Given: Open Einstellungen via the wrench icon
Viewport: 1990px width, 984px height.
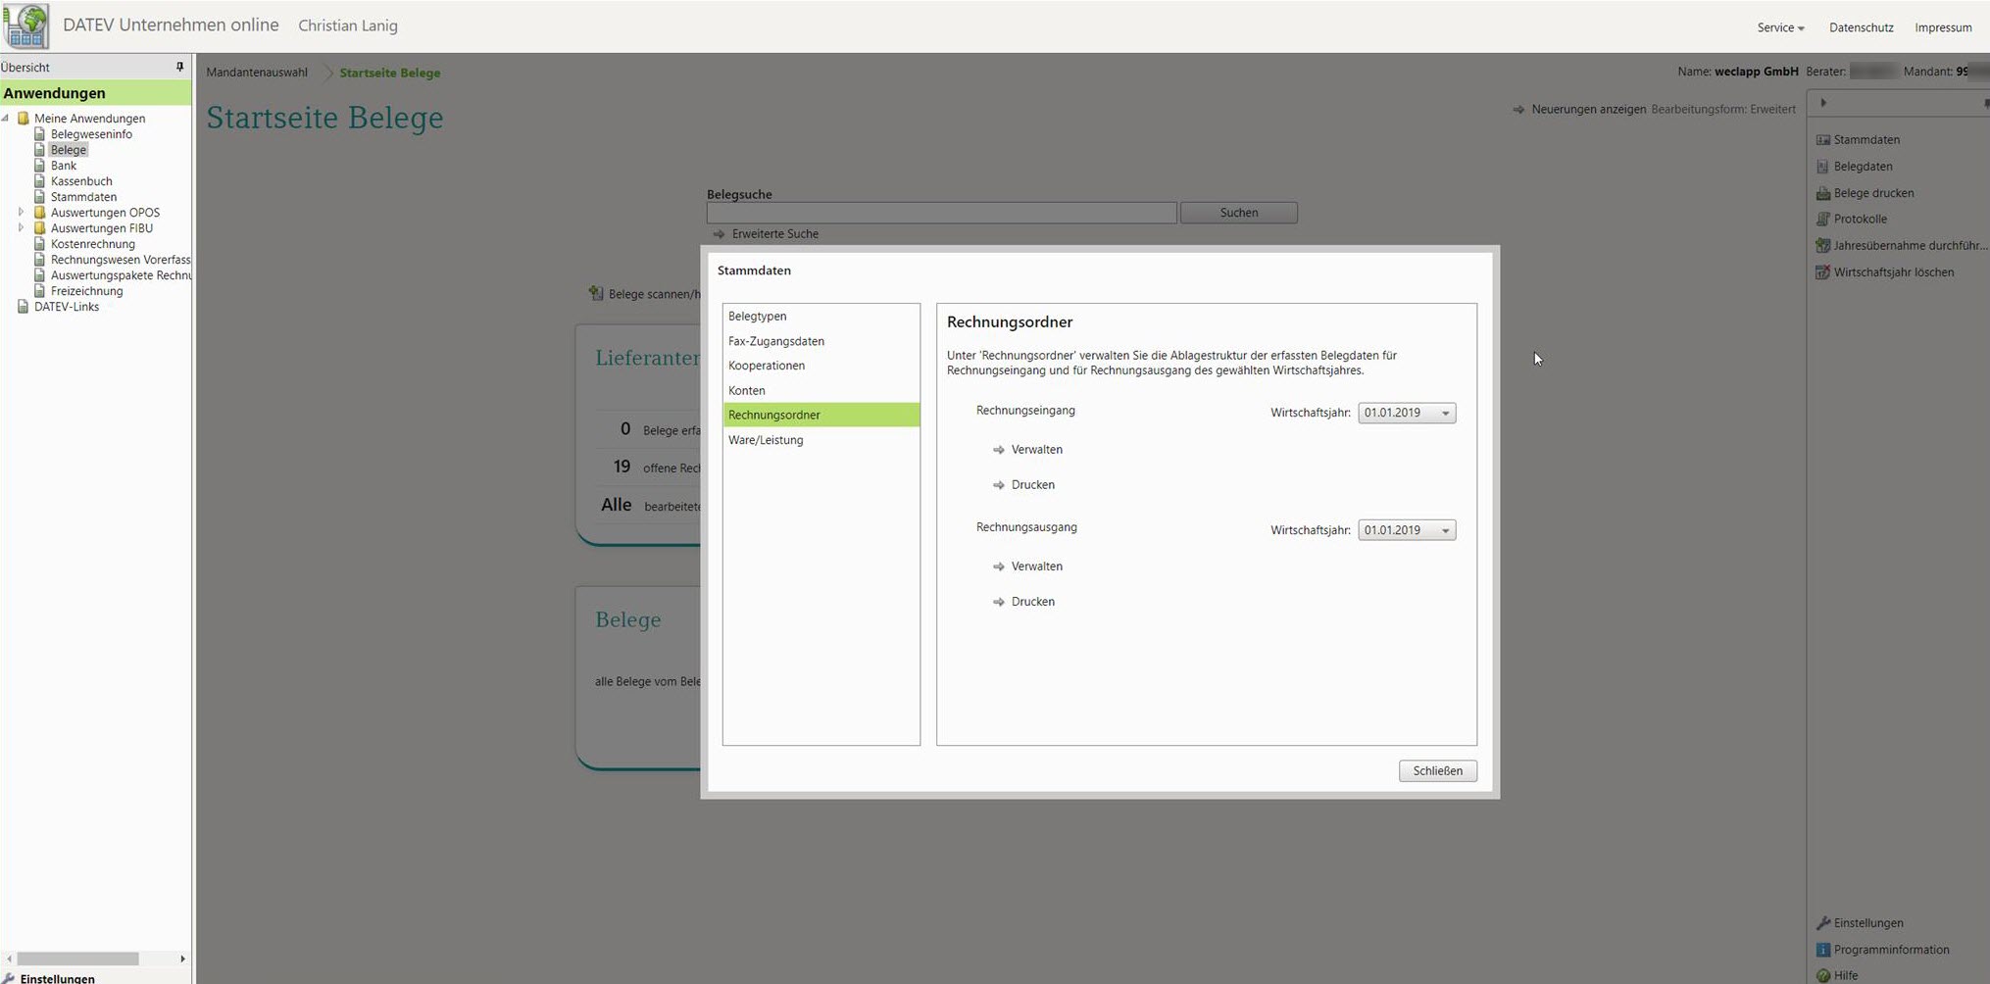Looking at the screenshot, I should [1822, 922].
